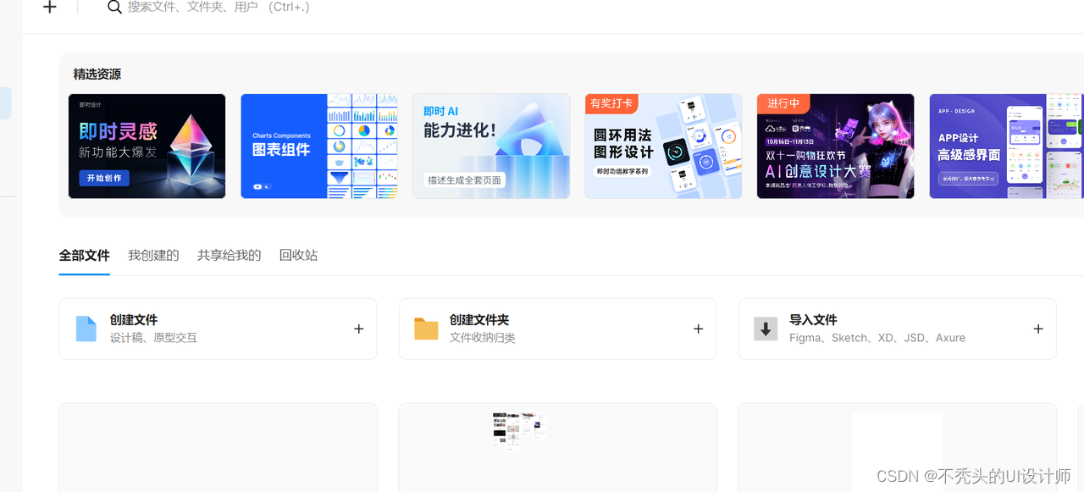
Task: Click the magnifier search icon
Action: (114, 8)
